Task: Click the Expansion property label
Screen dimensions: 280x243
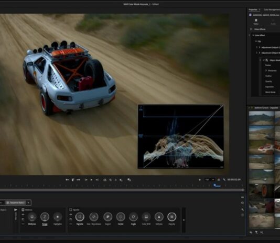Action: click(270, 87)
